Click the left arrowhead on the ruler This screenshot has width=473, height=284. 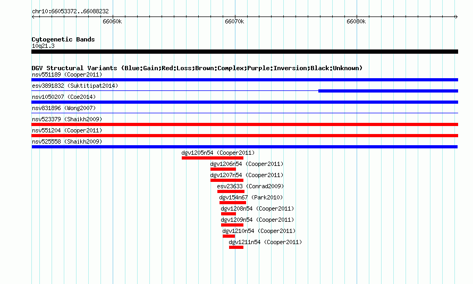(33, 16)
